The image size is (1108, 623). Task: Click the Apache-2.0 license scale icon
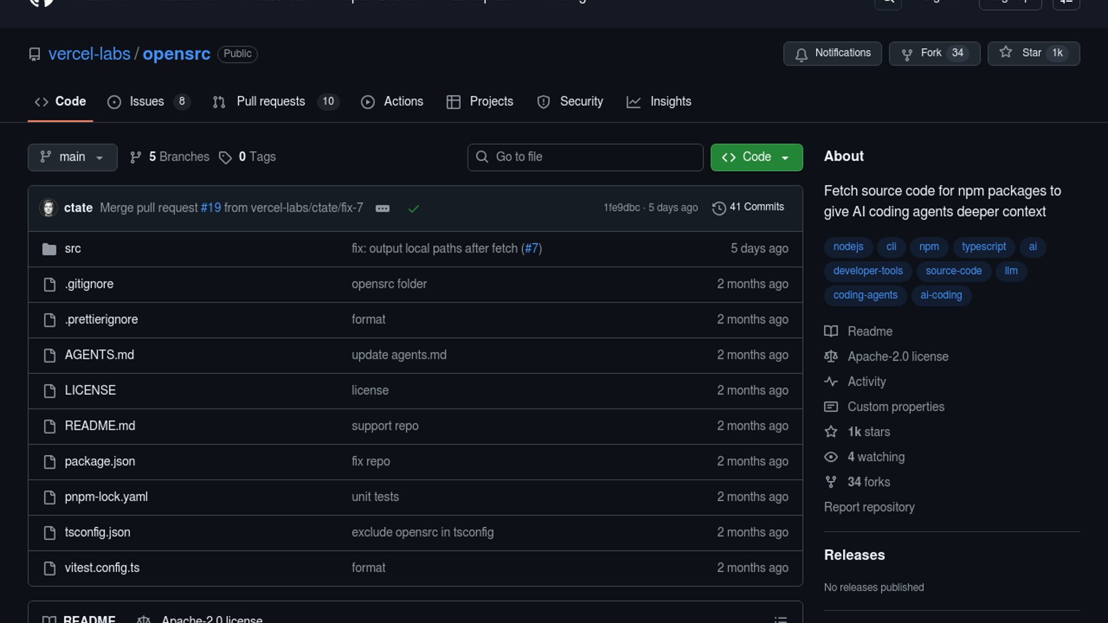[x=830, y=356]
